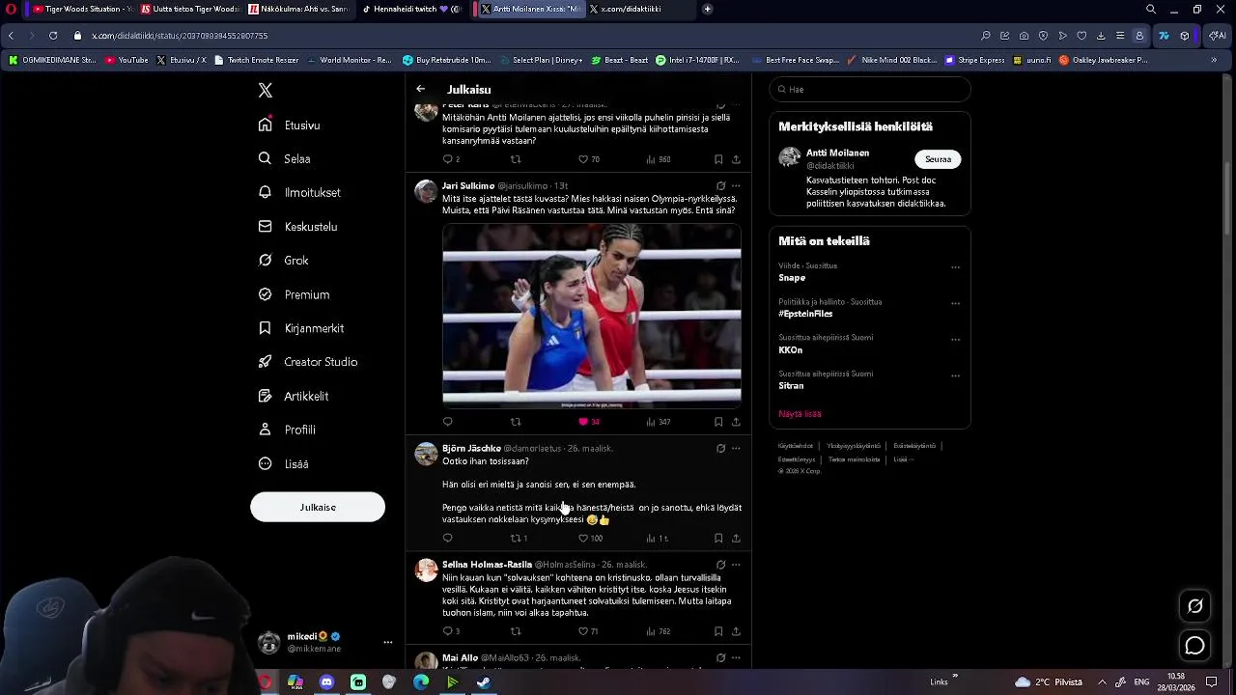Open floating chat messages button
The width and height of the screenshot is (1236, 695).
[x=1195, y=646]
